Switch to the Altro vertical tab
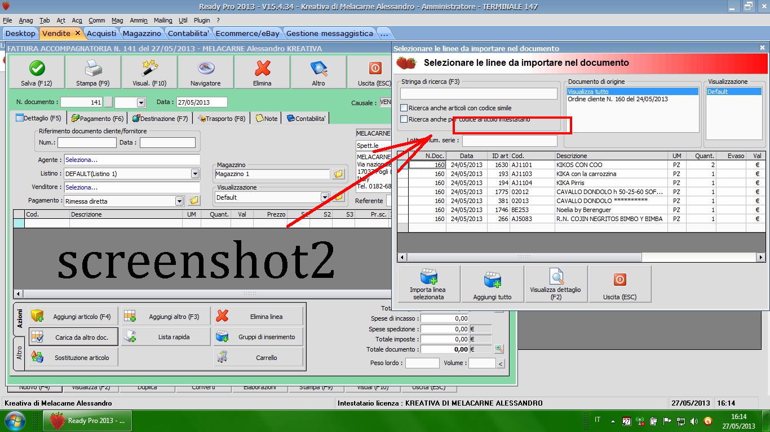 click(x=19, y=353)
